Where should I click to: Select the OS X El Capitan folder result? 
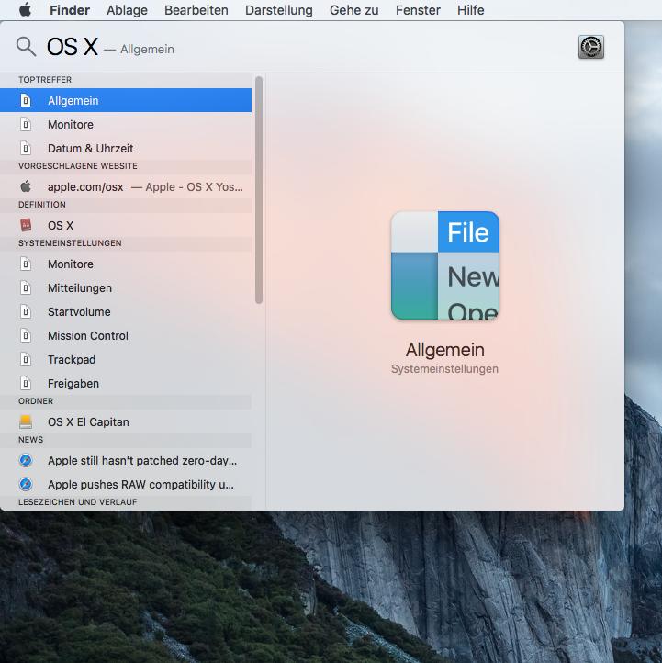click(x=126, y=422)
